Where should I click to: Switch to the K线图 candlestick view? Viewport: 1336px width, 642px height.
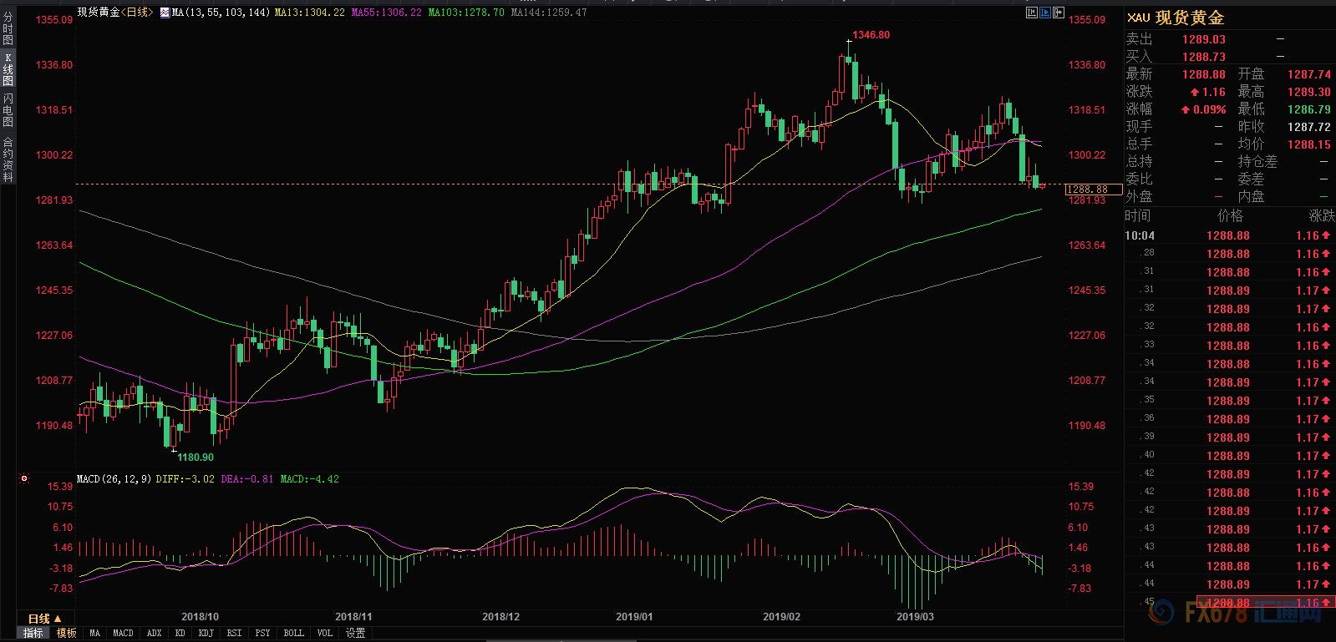pos(8,70)
